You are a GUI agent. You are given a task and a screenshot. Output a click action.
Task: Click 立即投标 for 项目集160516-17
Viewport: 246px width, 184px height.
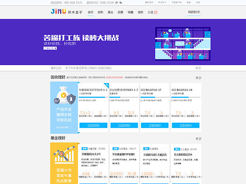coord(155,125)
